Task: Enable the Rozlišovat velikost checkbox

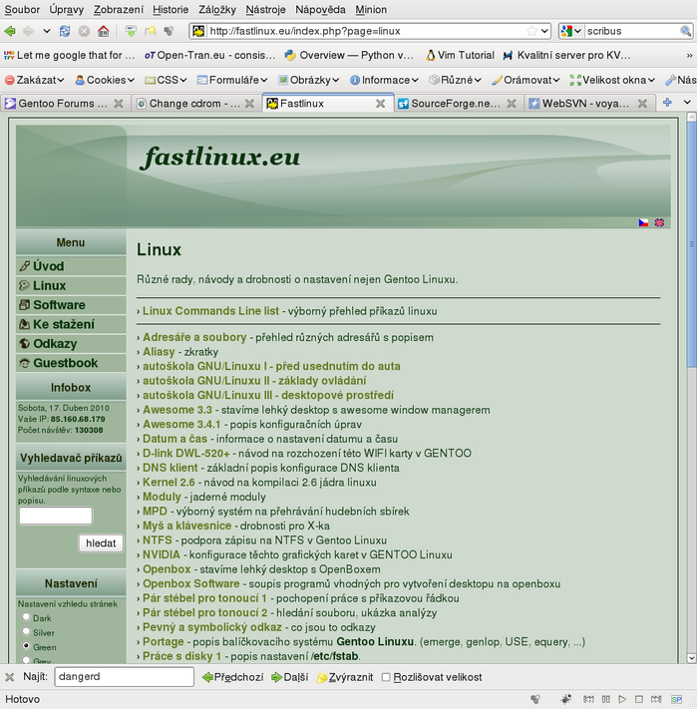Action: pos(387,677)
